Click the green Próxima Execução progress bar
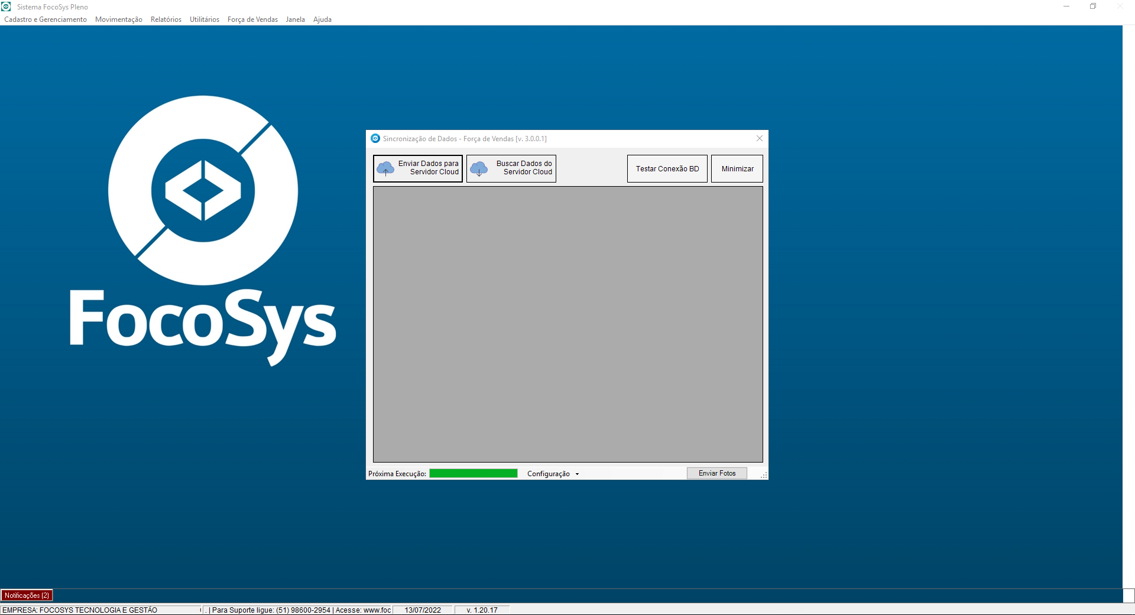This screenshot has height=615, width=1135. tap(474, 473)
